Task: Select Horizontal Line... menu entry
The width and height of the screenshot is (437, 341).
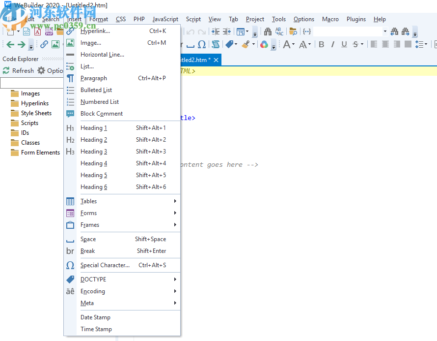Action: tap(122, 55)
